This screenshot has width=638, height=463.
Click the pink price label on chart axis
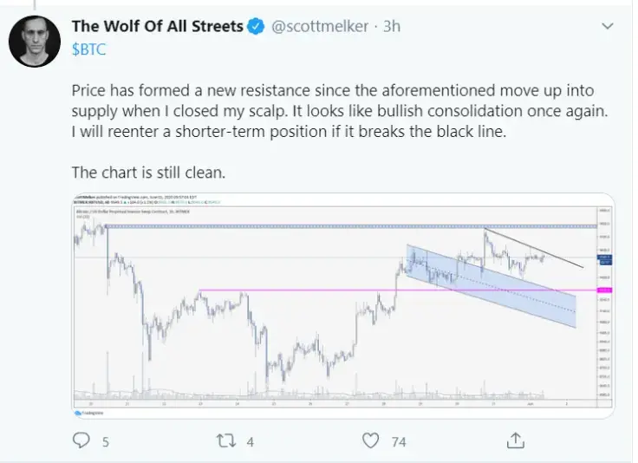pos(605,290)
